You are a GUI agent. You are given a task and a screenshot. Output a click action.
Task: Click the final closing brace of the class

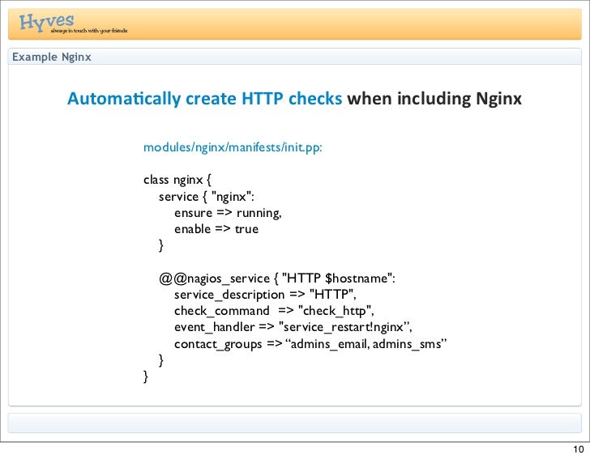pos(146,376)
